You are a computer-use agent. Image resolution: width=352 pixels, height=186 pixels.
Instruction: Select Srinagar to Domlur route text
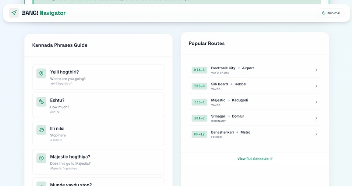click(228, 116)
